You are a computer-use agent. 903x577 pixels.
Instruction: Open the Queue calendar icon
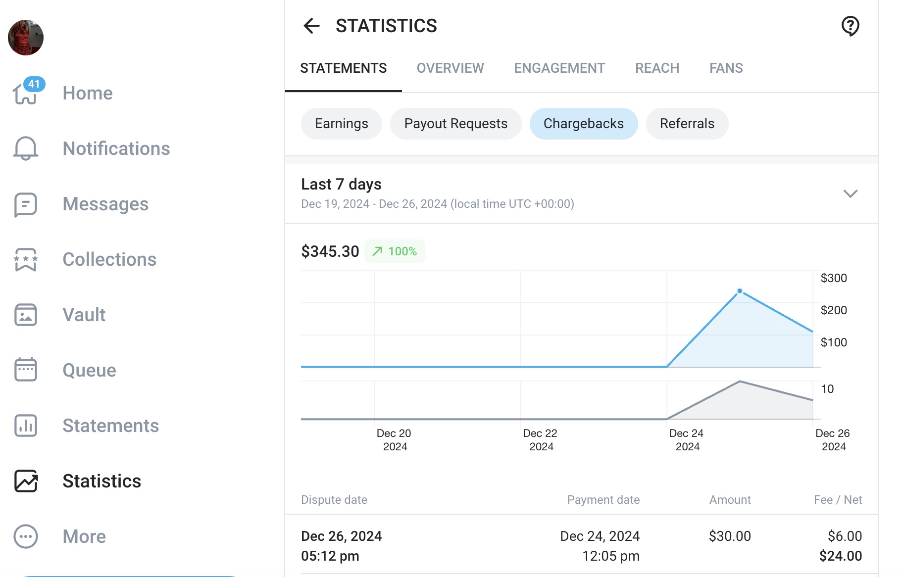click(x=26, y=370)
